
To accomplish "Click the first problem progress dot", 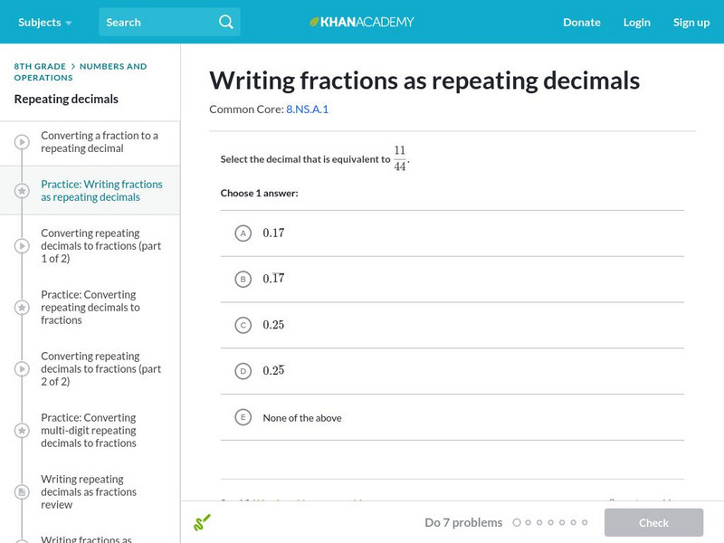I will [517, 522].
